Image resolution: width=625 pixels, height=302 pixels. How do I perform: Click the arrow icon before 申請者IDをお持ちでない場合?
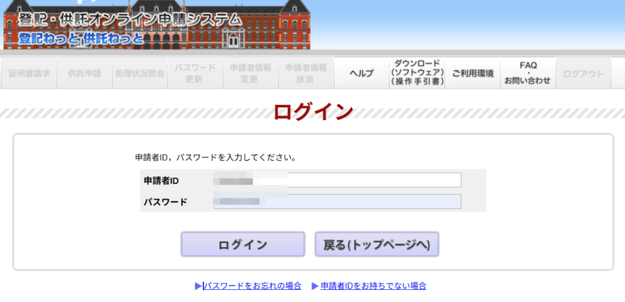pyautogui.click(x=315, y=286)
